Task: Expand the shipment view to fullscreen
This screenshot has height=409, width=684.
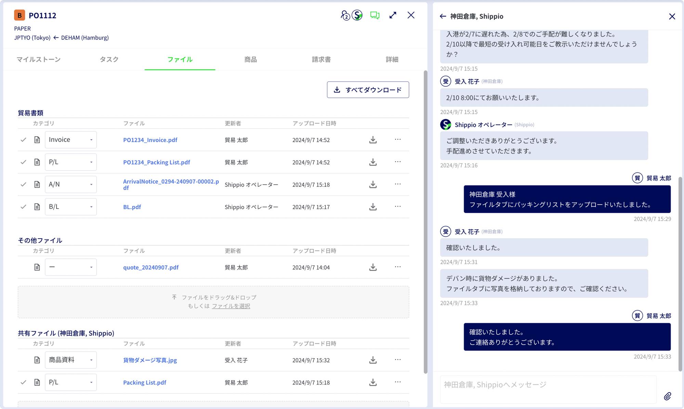Action: pyautogui.click(x=393, y=15)
